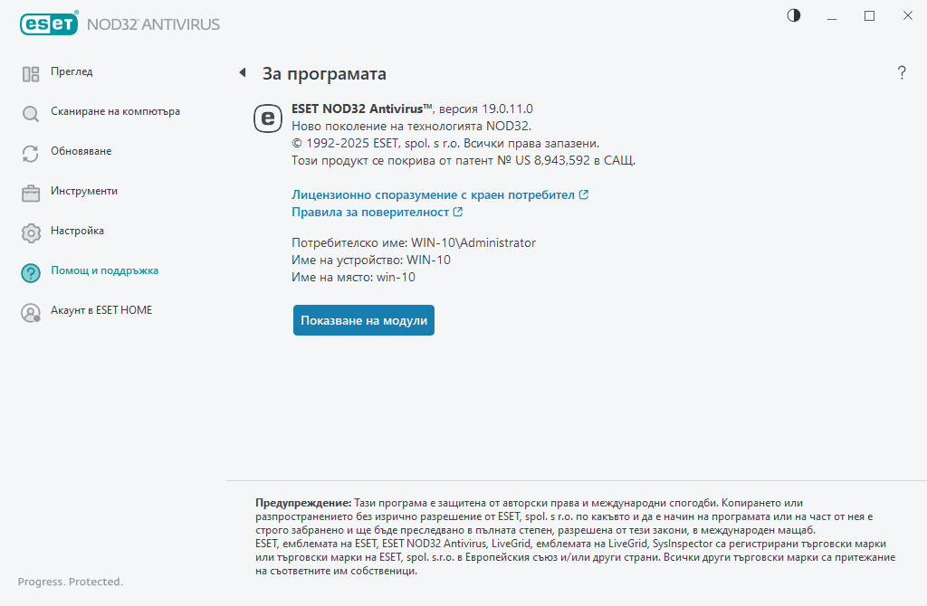
Task: Open the help question mark at top right
Action: 902,73
